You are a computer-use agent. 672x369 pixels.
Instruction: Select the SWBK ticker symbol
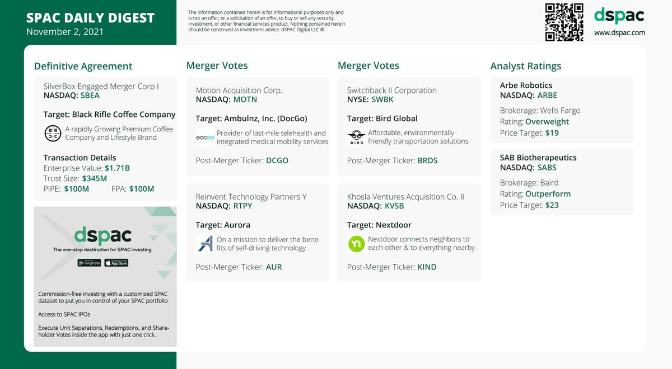(382, 100)
